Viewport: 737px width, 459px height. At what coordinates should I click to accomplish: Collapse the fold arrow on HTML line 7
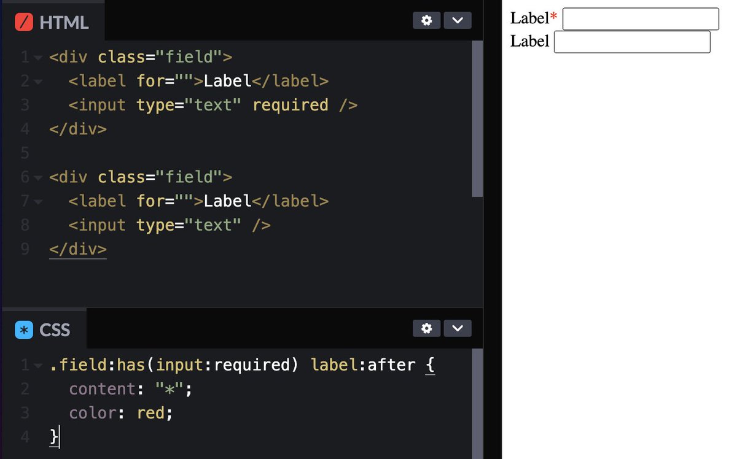[x=37, y=201]
